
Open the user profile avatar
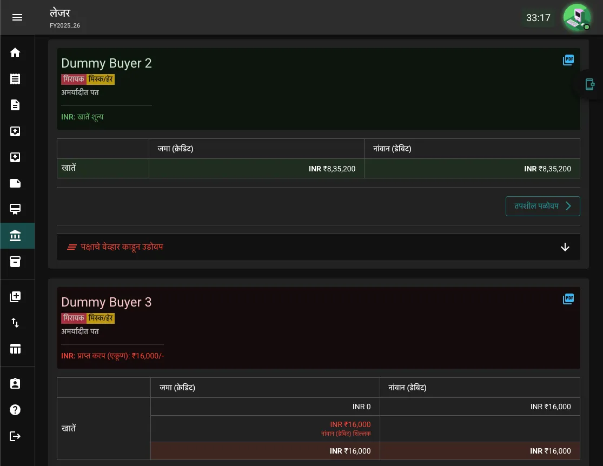(x=577, y=17)
